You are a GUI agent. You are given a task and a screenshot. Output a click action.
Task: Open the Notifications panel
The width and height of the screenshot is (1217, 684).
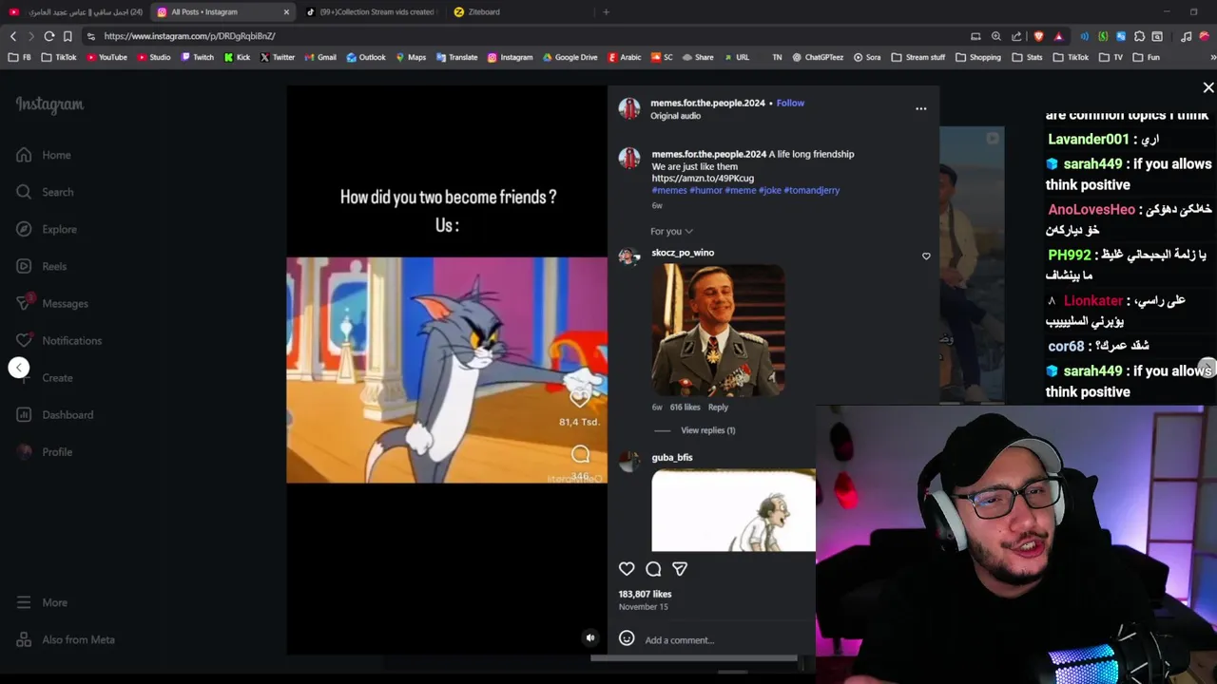click(x=59, y=340)
